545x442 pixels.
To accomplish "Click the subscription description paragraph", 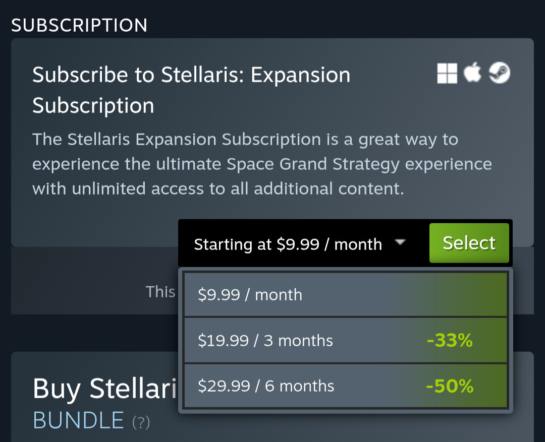I will coord(261,164).
